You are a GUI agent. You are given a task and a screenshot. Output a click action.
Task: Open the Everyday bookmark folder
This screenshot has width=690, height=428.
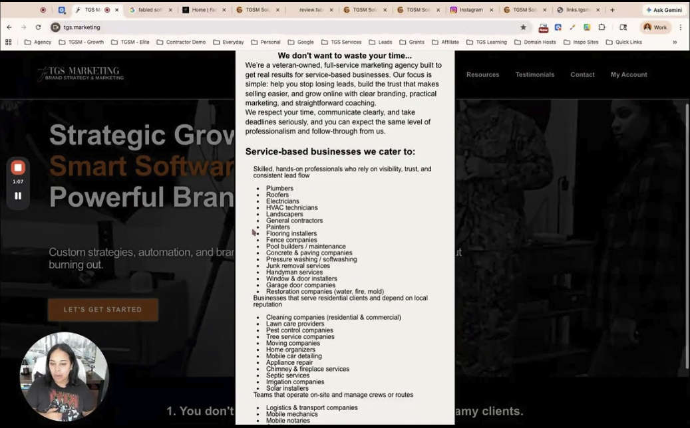pos(228,42)
